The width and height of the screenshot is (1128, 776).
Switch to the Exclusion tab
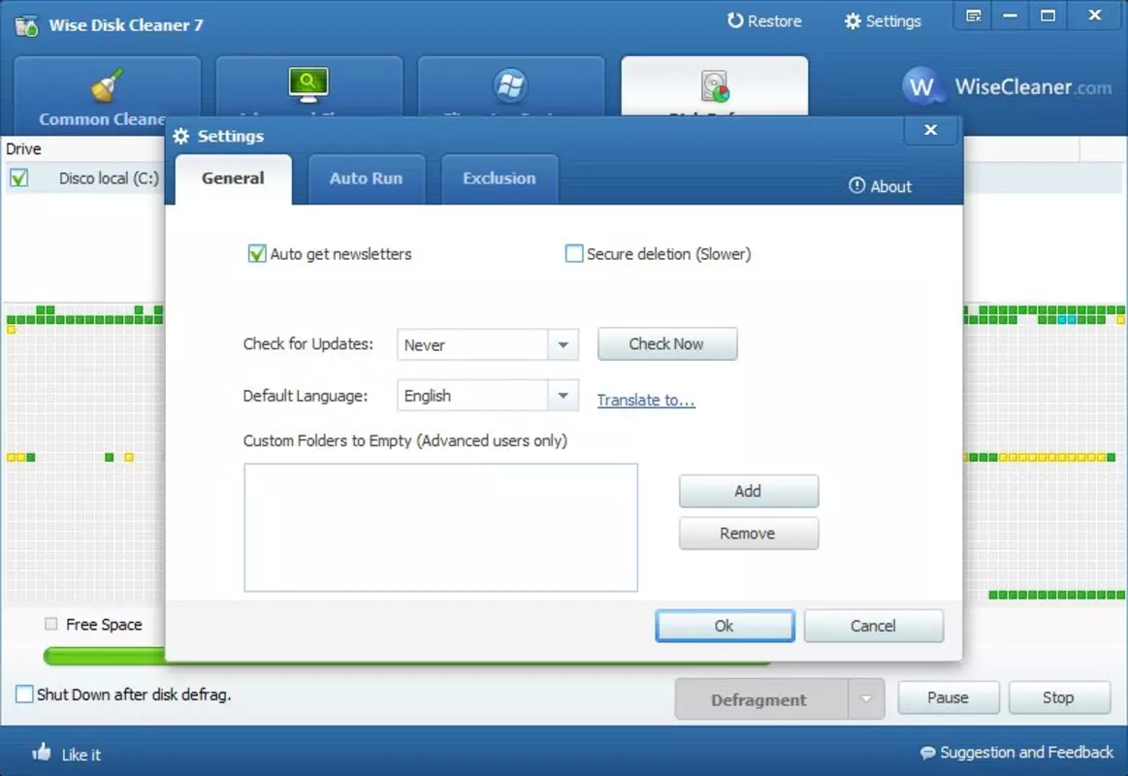click(x=500, y=178)
